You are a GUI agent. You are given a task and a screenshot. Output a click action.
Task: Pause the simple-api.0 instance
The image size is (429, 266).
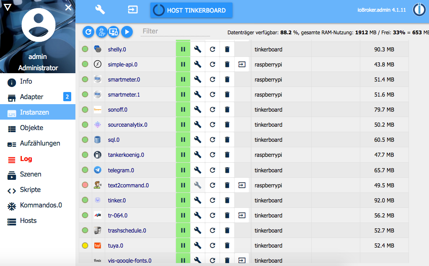click(x=183, y=64)
